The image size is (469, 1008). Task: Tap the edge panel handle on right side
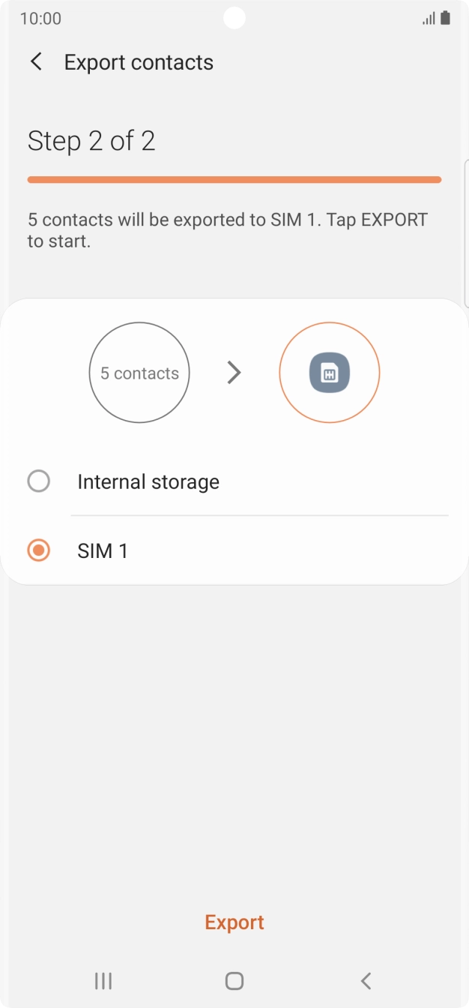click(x=466, y=232)
